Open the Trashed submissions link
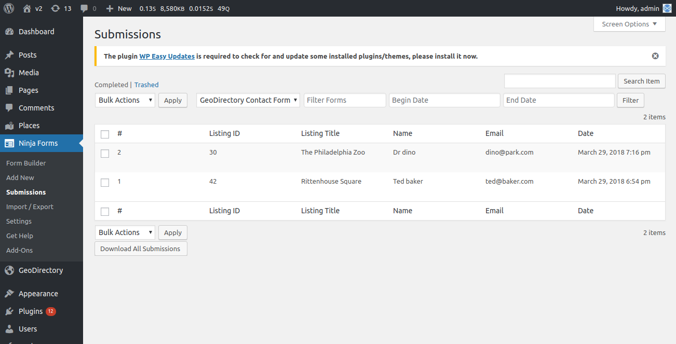The width and height of the screenshot is (676, 344). pyautogui.click(x=146, y=85)
